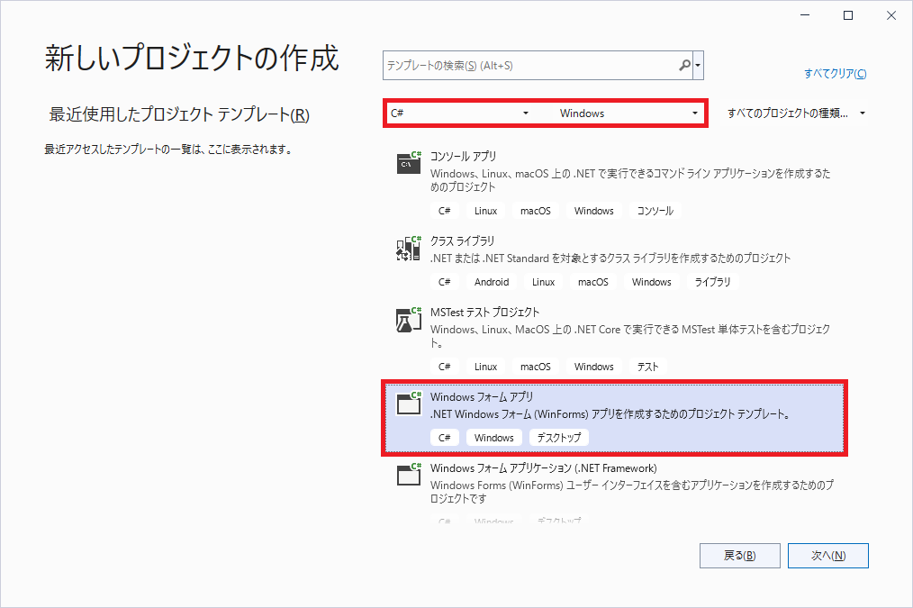Image resolution: width=913 pixels, height=608 pixels.
Task: Select the クラス ライブラリ template title
Action: point(462,240)
